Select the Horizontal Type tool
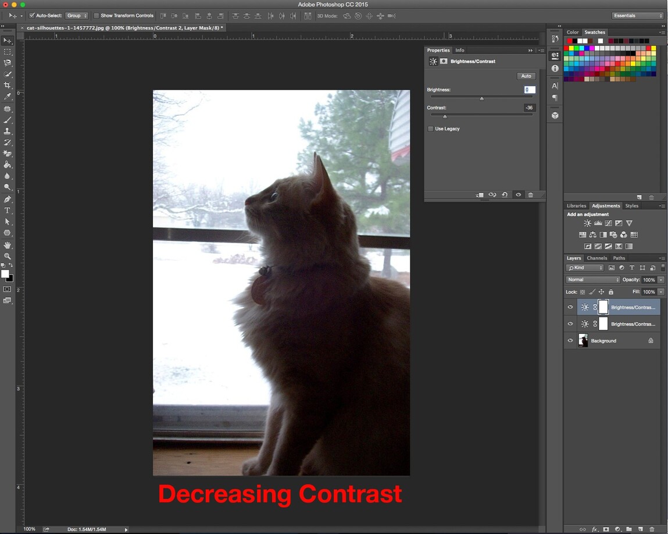668x534 pixels. pyautogui.click(x=7, y=210)
